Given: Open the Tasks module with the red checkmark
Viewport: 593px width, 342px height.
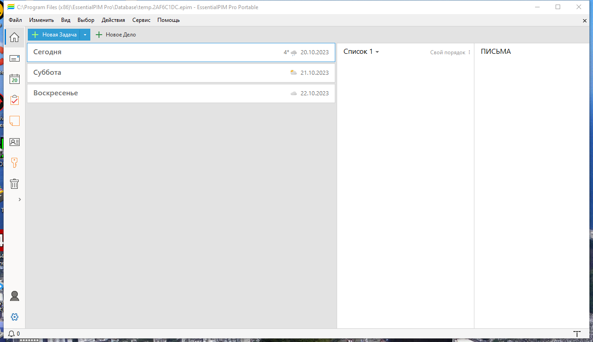Looking at the screenshot, I should pos(14,100).
